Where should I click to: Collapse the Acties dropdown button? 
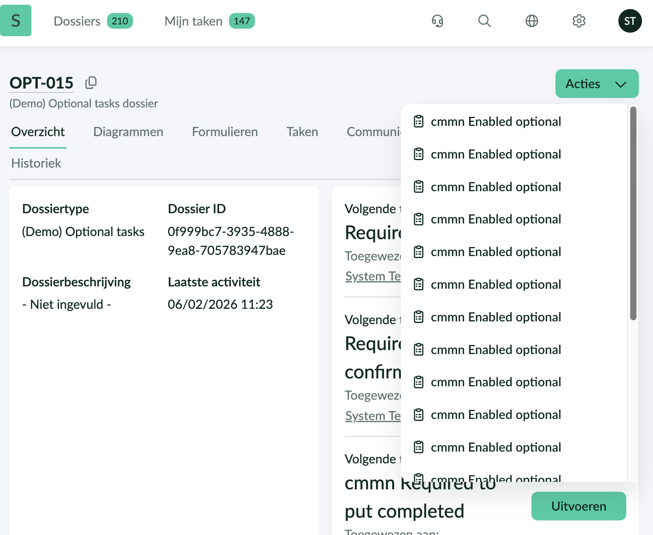point(596,84)
